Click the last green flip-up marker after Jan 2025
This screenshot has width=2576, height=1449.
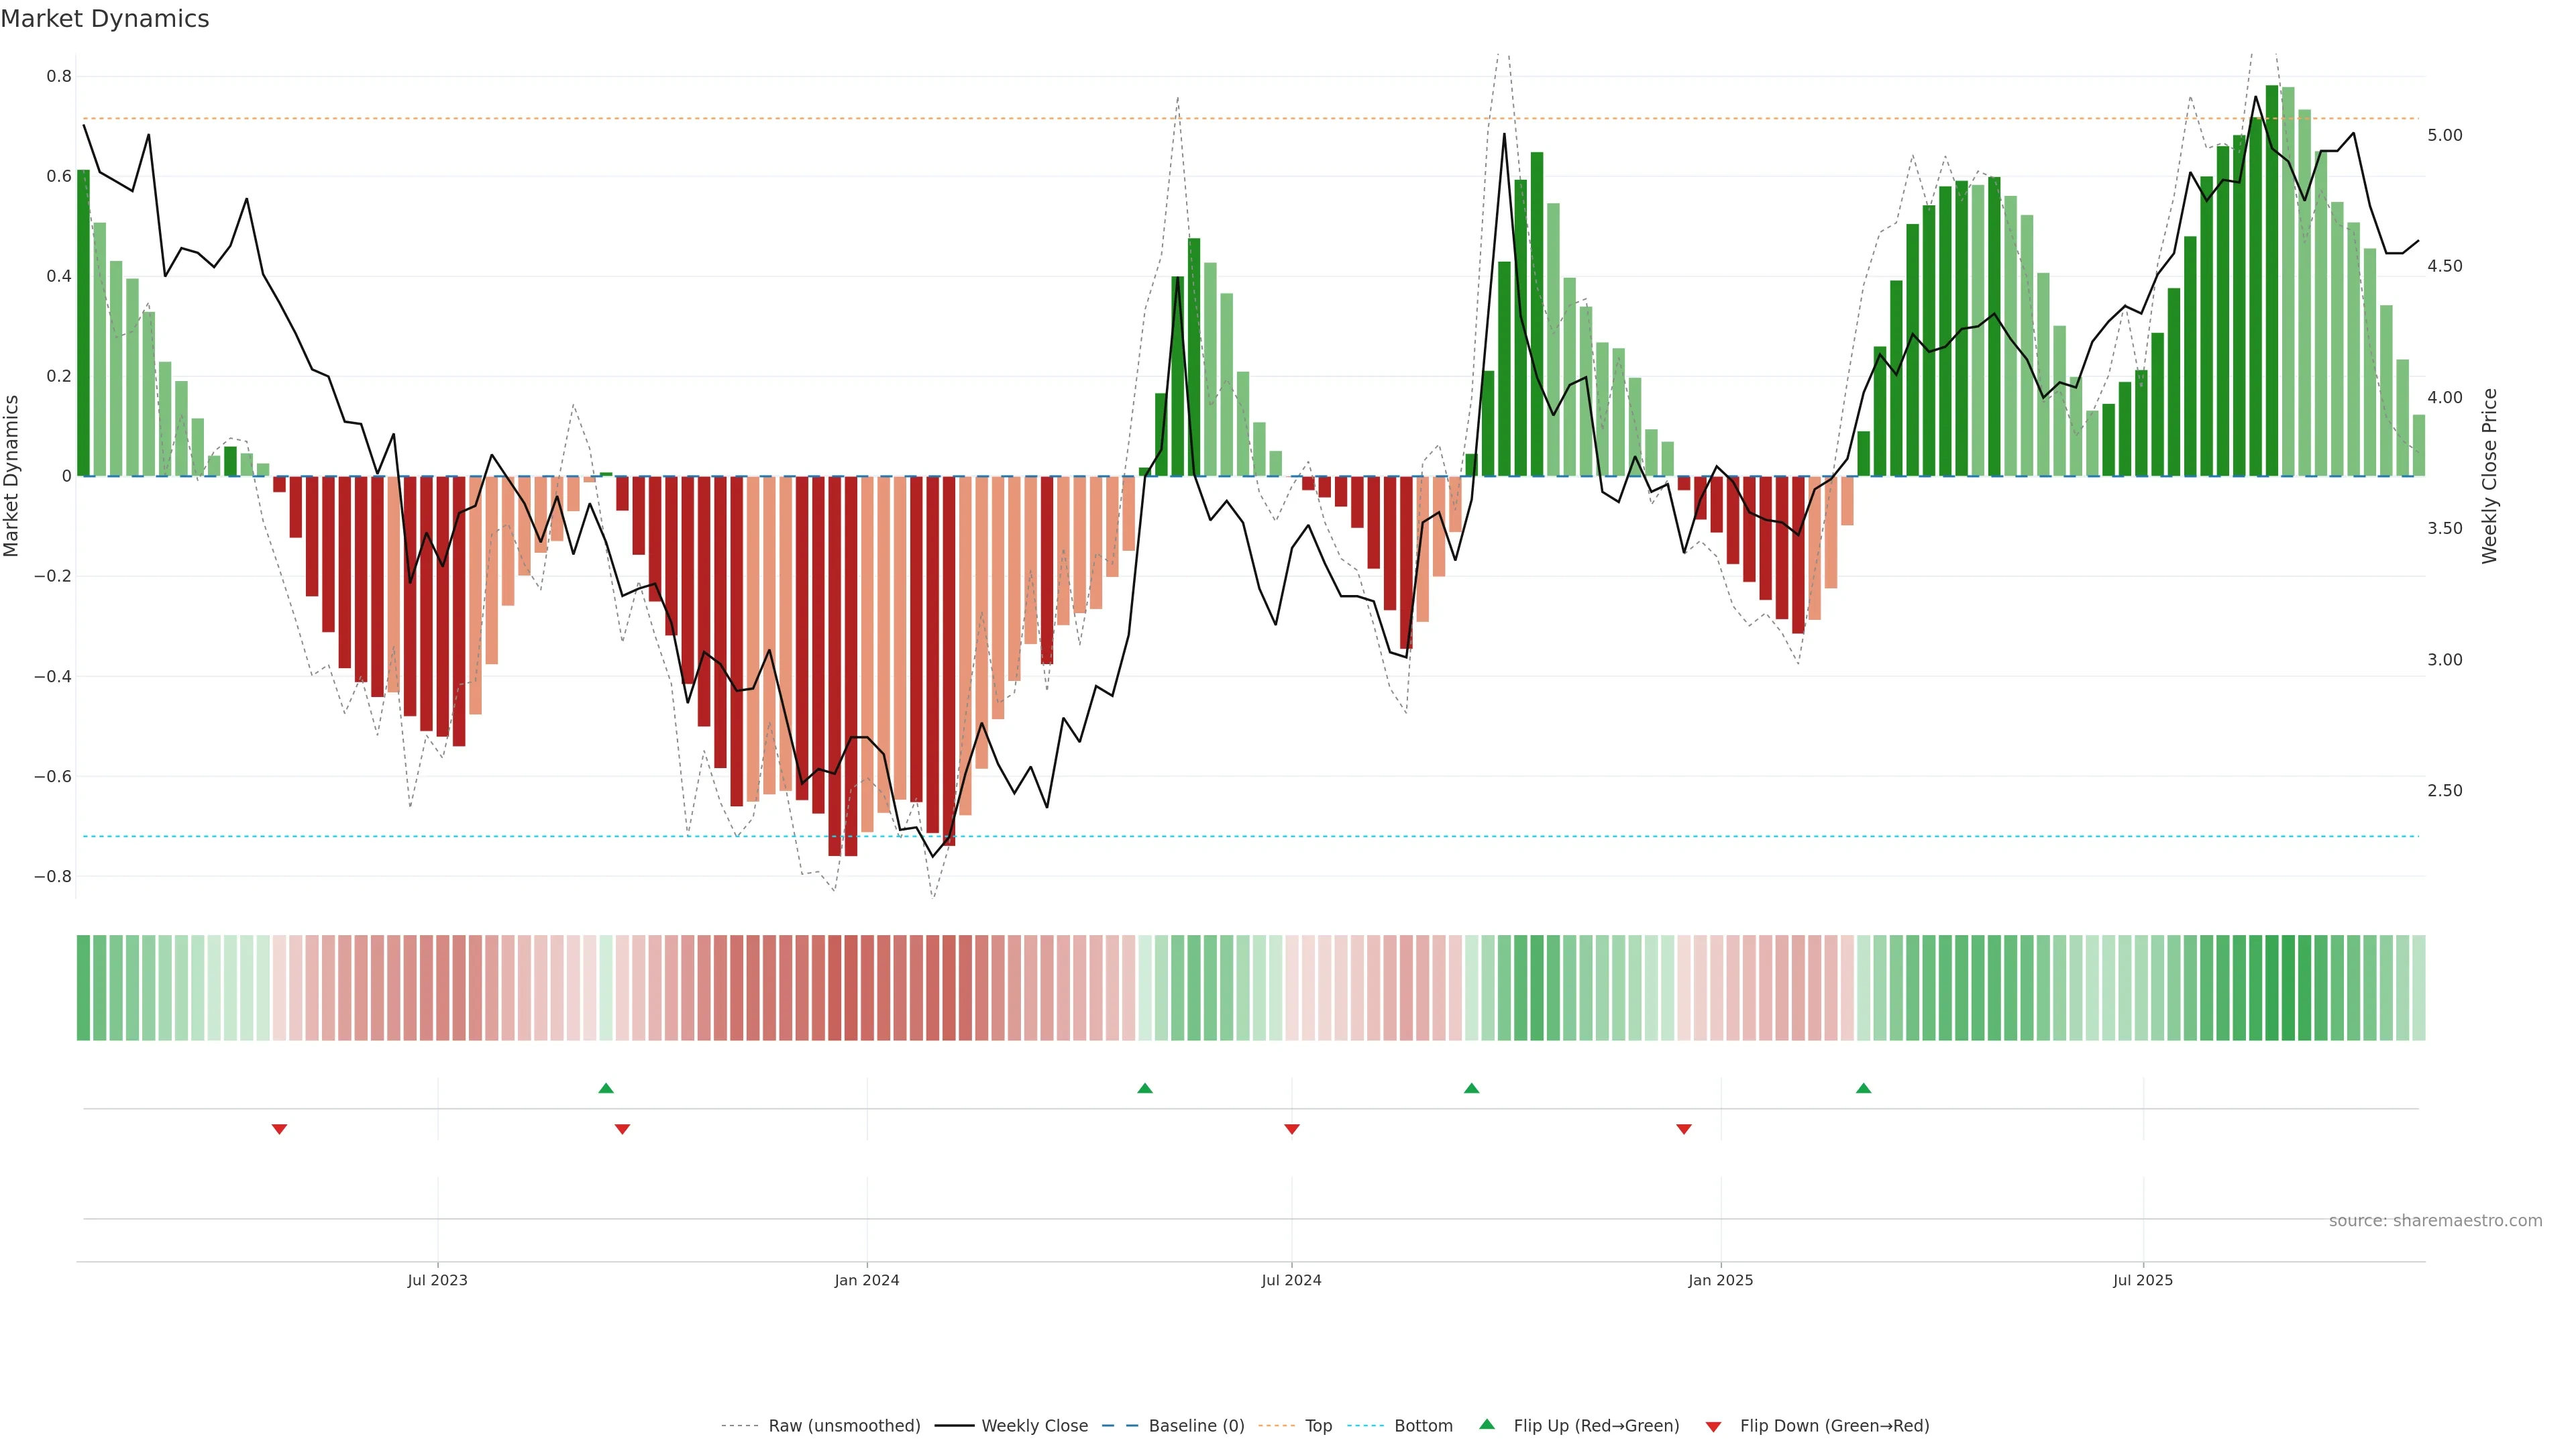pyautogui.click(x=1863, y=1088)
